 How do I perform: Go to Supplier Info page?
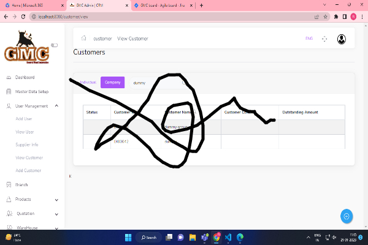[x=27, y=145]
